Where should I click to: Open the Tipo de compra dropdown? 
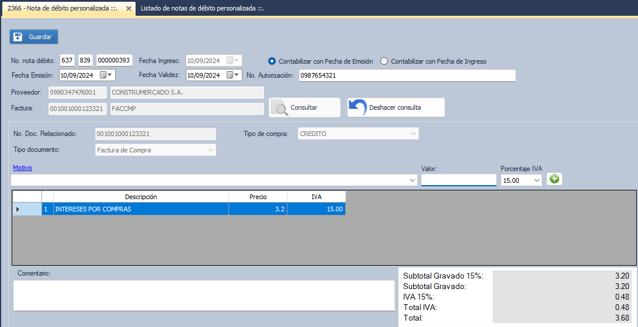[x=413, y=134]
